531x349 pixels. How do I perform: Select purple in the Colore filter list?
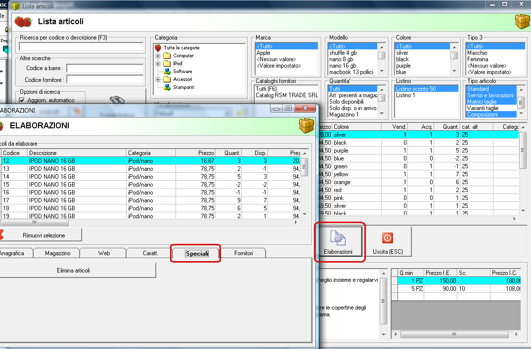422,66
